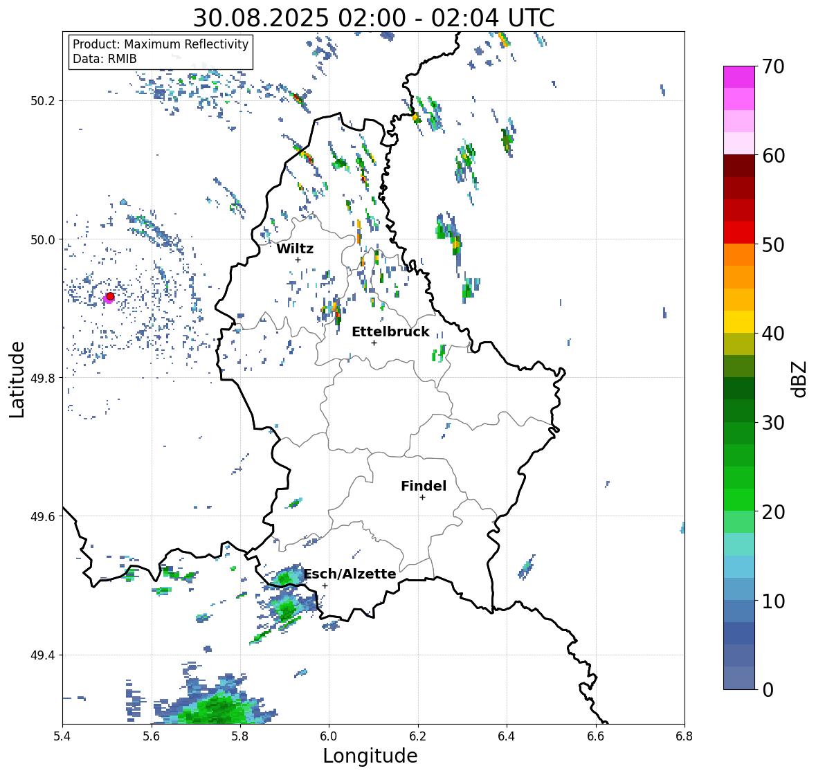Click the 10 tick on the colorbar
Screen dimensions: 816x773
coord(773,601)
